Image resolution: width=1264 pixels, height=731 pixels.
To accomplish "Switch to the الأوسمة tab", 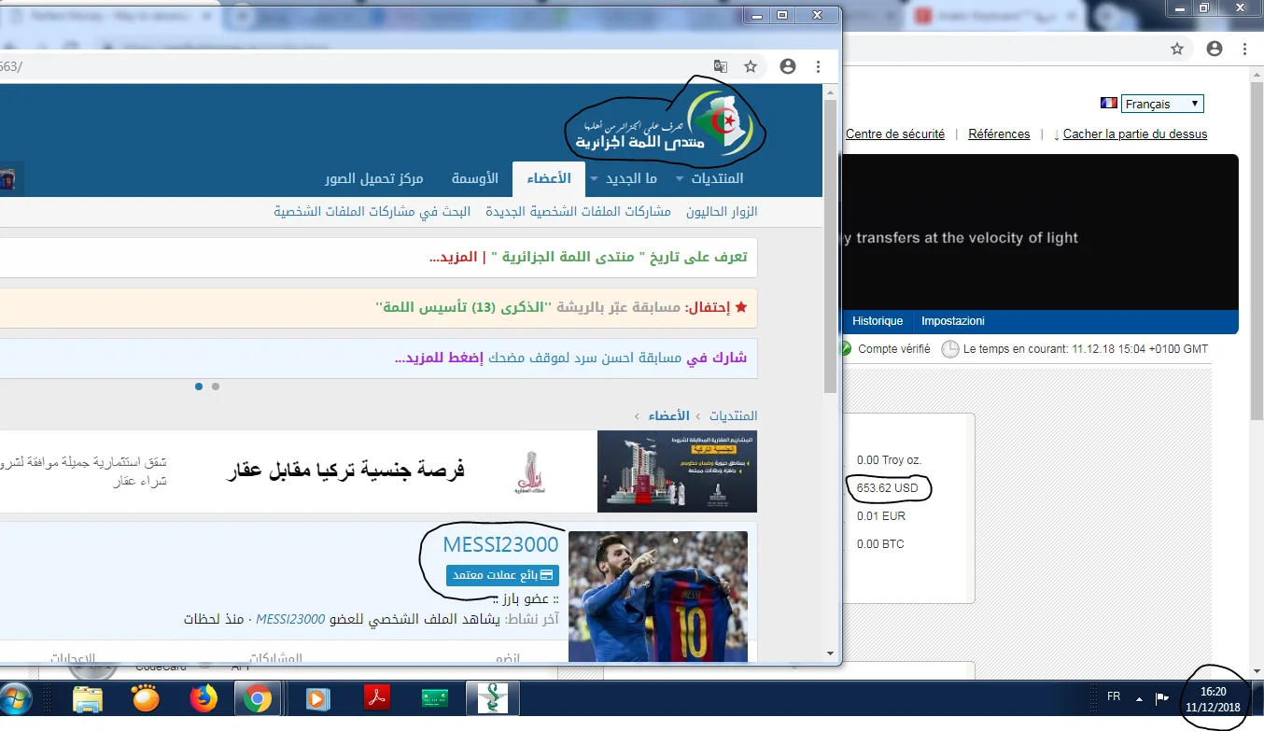I will pyautogui.click(x=475, y=178).
